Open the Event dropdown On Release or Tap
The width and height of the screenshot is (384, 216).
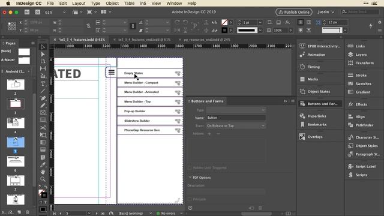tap(236, 125)
